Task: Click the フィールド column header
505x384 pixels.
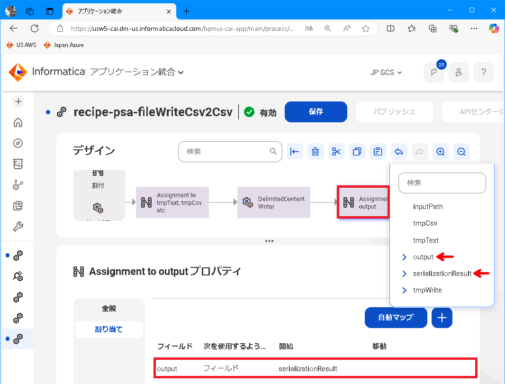Action: [175, 346]
